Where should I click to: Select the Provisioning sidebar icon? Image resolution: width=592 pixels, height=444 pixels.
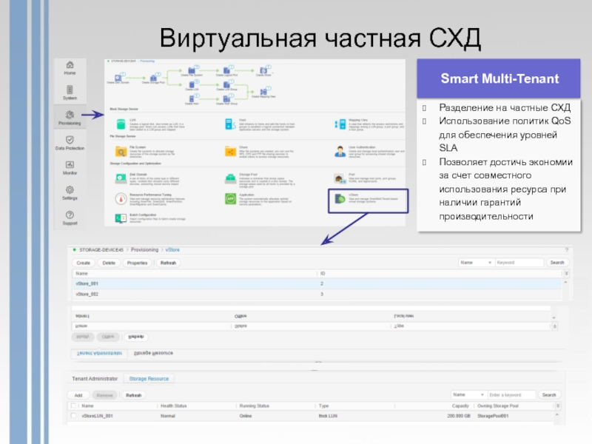[70, 115]
